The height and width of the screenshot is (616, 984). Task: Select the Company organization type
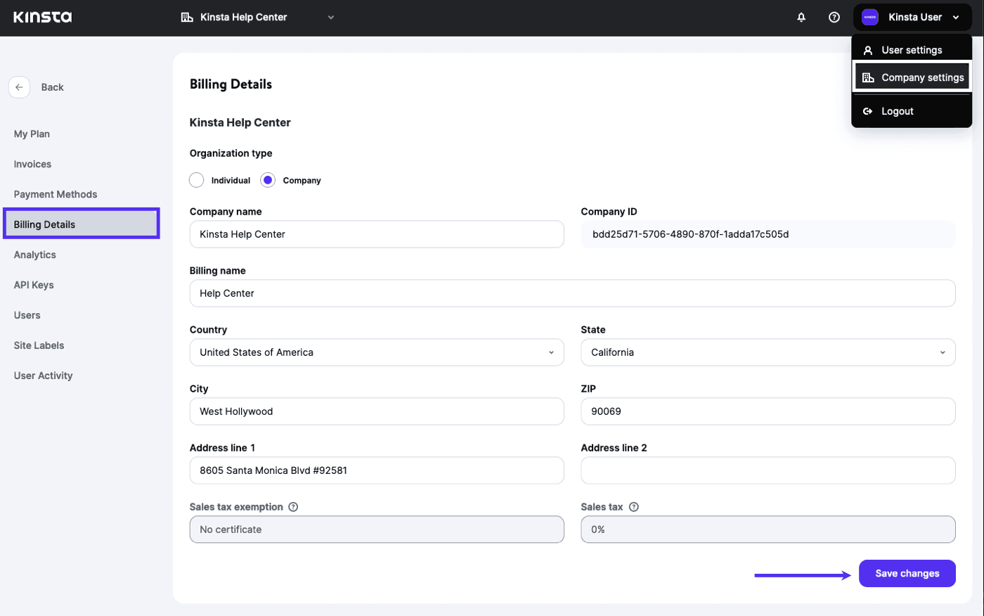pyautogui.click(x=267, y=179)
